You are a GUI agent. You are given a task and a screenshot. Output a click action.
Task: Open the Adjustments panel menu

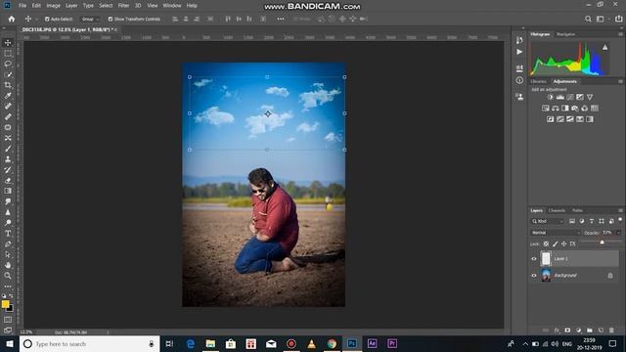(620, 81)
